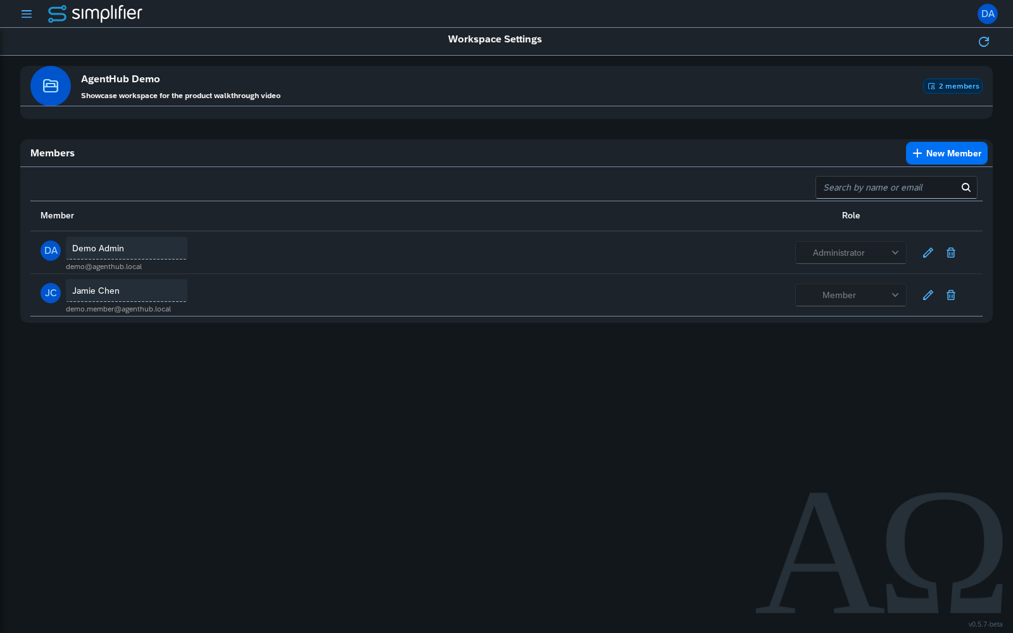Select the Demo Admin name field
The height and width of the screenshot is (633, 1013).
pos(127,248)
